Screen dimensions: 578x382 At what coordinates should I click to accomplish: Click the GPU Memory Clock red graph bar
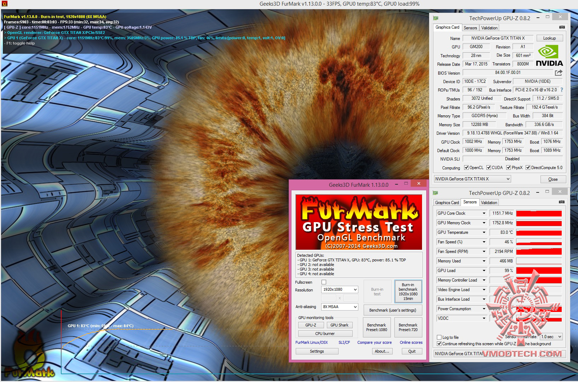(539, 223)
